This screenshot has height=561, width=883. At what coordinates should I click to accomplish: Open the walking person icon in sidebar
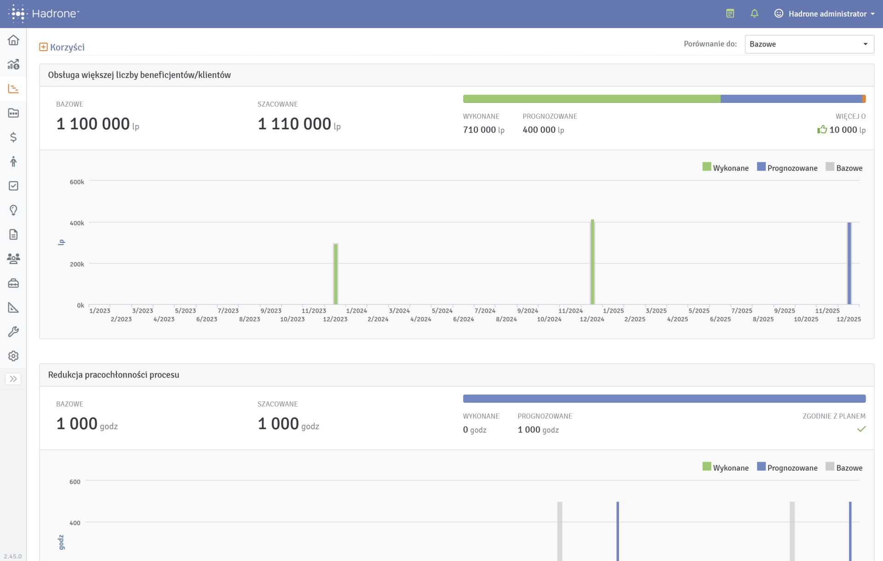pos(13,162)
